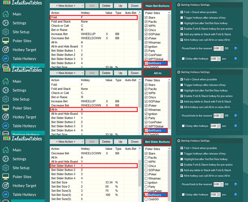This screenshot has height=202, width=248.
Task: Check the ClubGG site in Bet Slider Buttons panel
Action: point(146,199)
